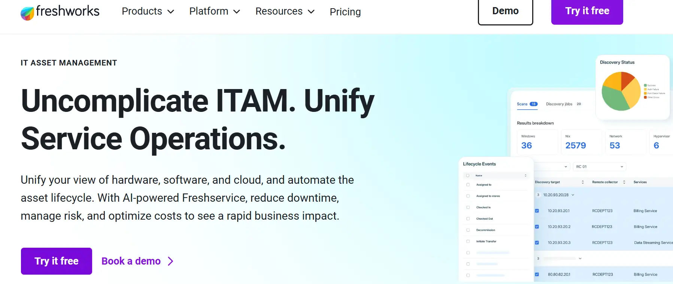Open the unlabeled dropdown beside RC 01

[x=552, y=167]
